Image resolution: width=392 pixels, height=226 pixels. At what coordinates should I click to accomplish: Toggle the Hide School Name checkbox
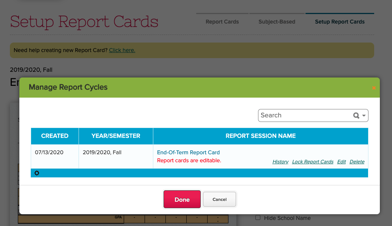258,218
